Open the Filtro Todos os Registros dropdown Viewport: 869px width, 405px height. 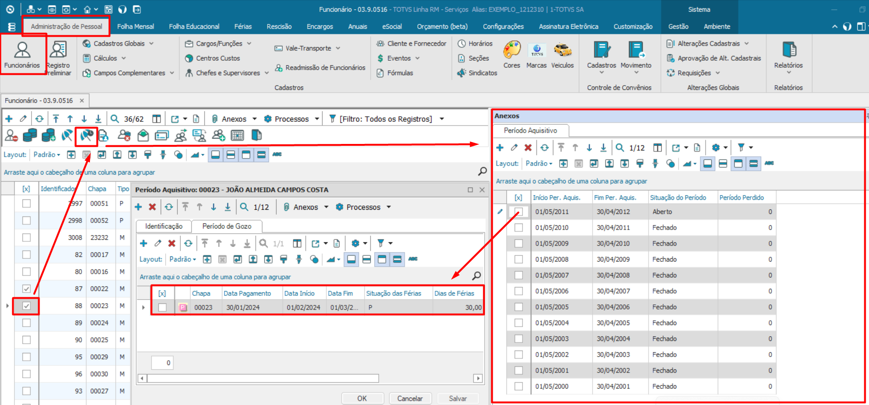click(x=442, y=119)
